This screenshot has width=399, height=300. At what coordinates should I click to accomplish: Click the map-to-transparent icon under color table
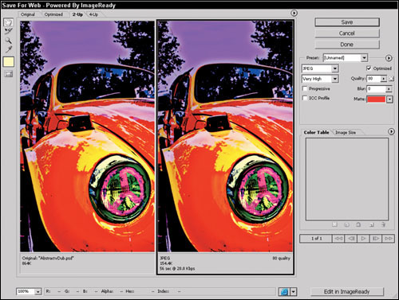point(334,224)
